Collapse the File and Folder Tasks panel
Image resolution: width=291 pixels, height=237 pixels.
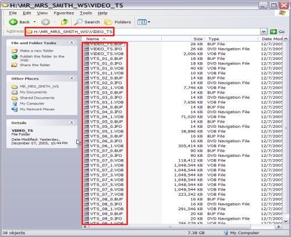point(72,42)
